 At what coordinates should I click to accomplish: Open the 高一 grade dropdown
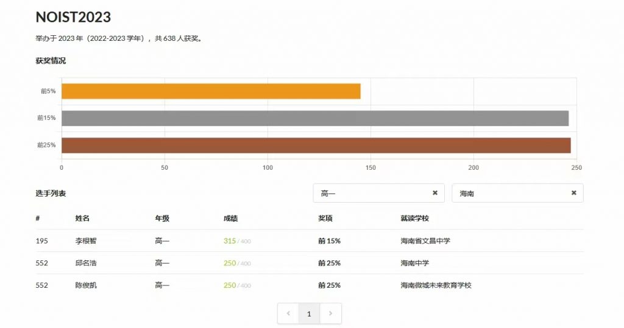pos(372,193)
